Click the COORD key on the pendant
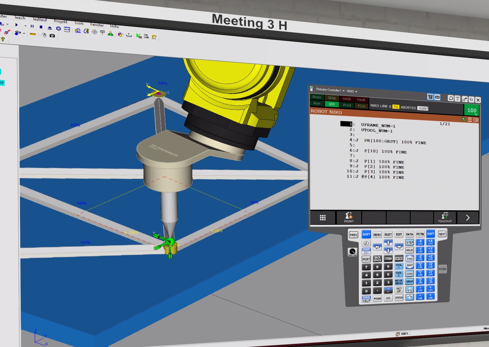Image resolution: width=489 pixels, height=347 pixels. coord(410,274)
